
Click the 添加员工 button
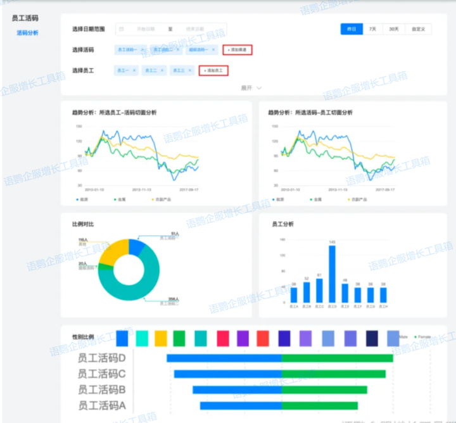[213, 70]
